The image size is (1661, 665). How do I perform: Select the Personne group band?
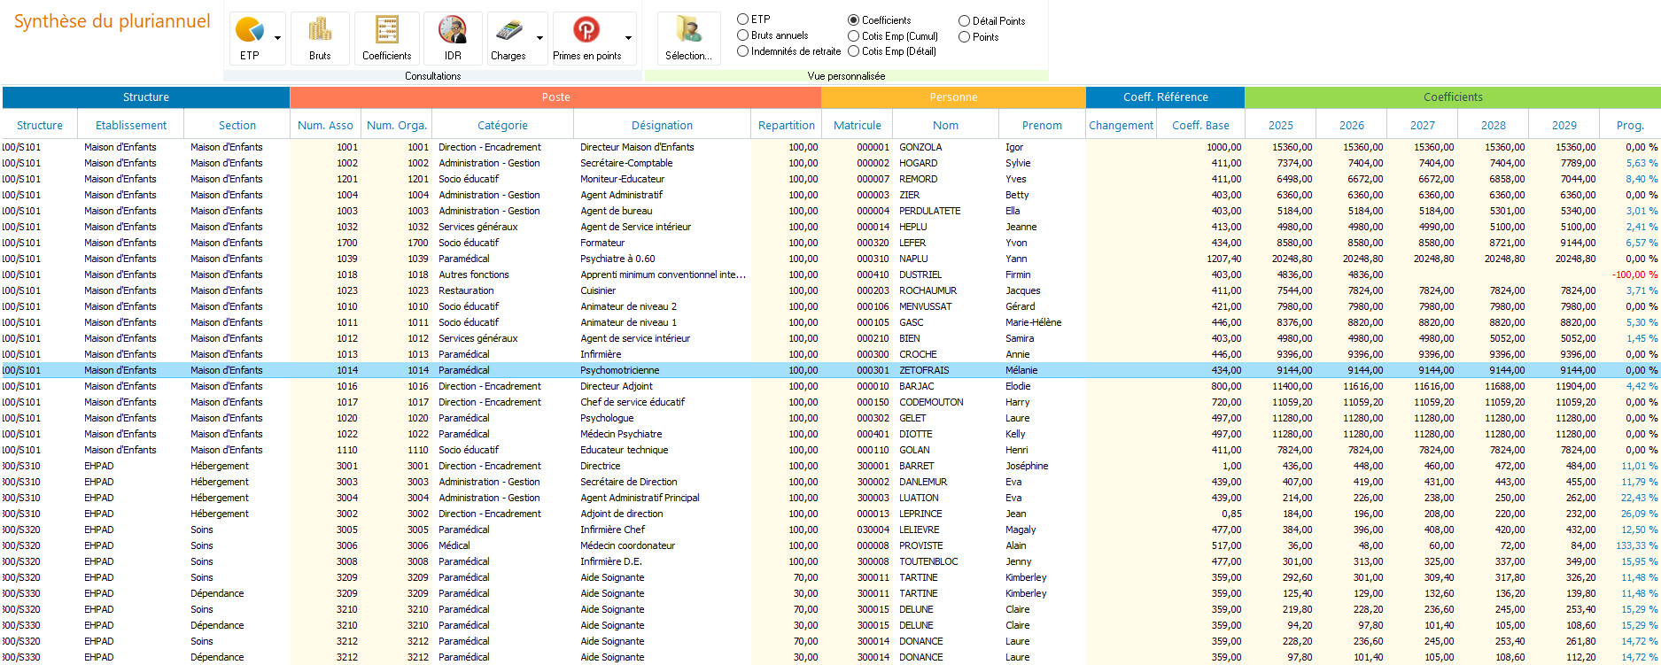click(953, 97)
